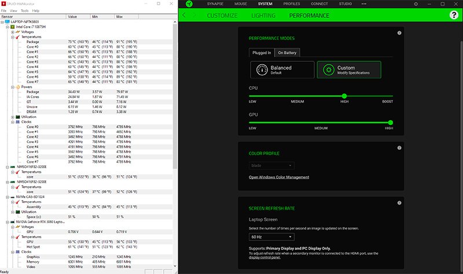Screen dimensions: 463x274
Task: Collapse the LAPTOP-NFTK5803 tree node
Action: tap(2, 22)
